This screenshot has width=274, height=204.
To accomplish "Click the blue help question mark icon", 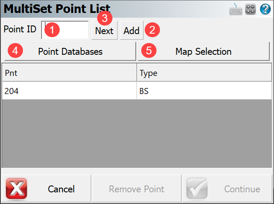I will tap(265, 9).
